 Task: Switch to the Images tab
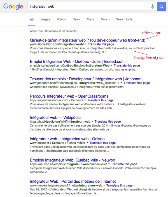coord(45,19)
